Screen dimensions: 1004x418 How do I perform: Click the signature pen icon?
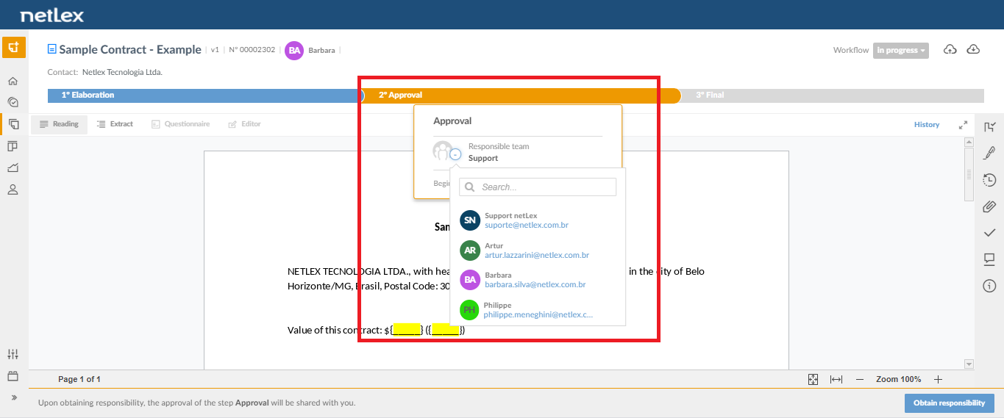pos(989,154)
